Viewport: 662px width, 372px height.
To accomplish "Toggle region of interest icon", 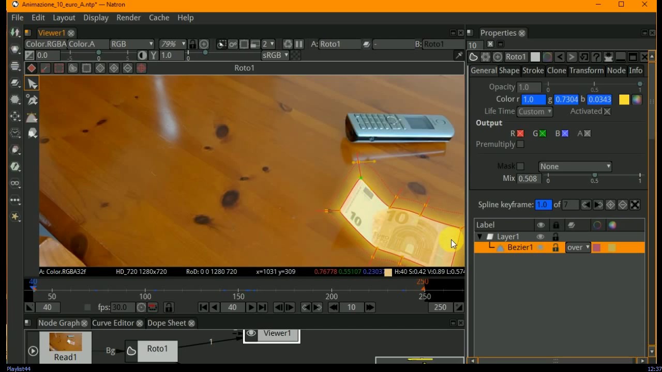I will point(244,44).
